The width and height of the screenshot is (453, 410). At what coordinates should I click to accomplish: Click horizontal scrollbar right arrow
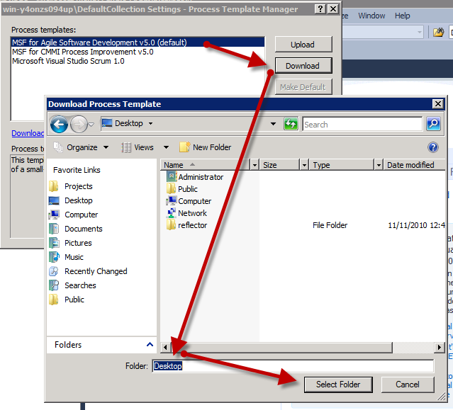(439, 347)
